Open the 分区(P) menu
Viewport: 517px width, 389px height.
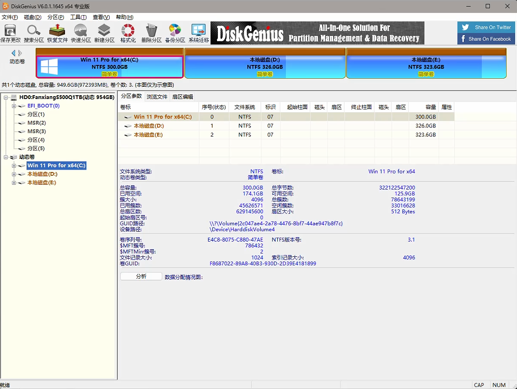[56, 17]
